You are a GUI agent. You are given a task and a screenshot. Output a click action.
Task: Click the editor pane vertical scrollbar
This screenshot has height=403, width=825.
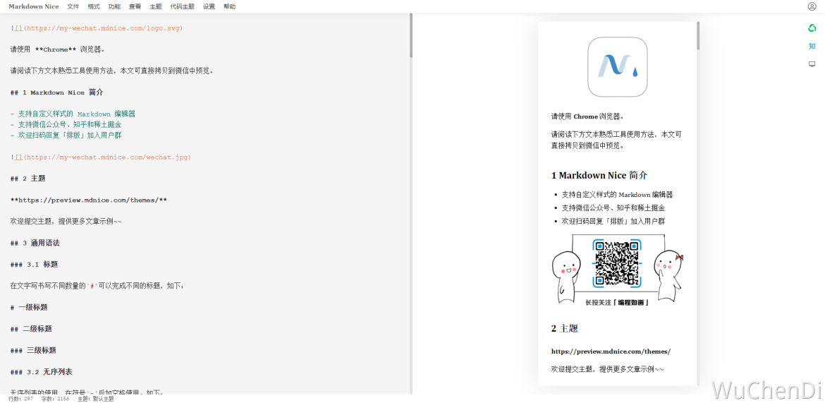411,36
